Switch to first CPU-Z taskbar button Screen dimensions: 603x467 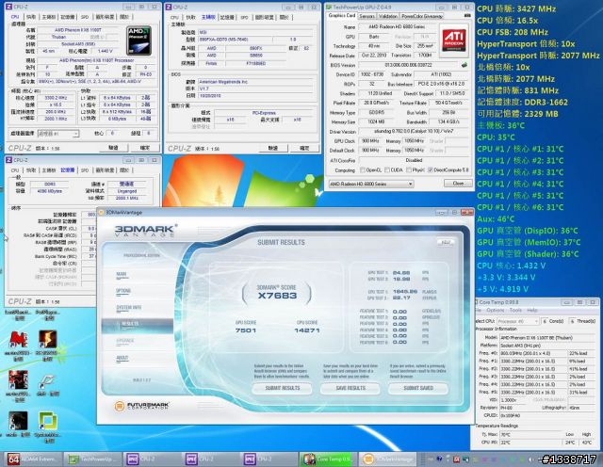point(152,459)
